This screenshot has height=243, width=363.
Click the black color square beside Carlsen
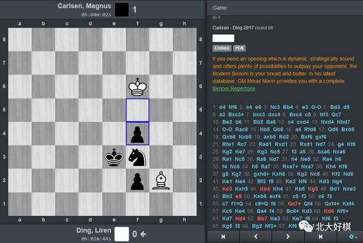(122, 9)
